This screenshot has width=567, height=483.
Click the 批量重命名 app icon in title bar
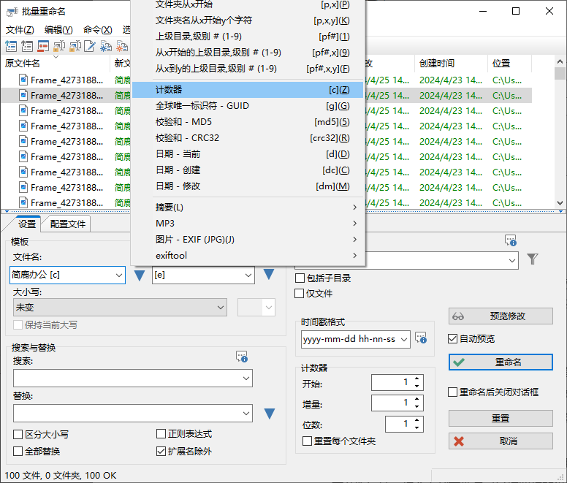(x=12, y=12)
